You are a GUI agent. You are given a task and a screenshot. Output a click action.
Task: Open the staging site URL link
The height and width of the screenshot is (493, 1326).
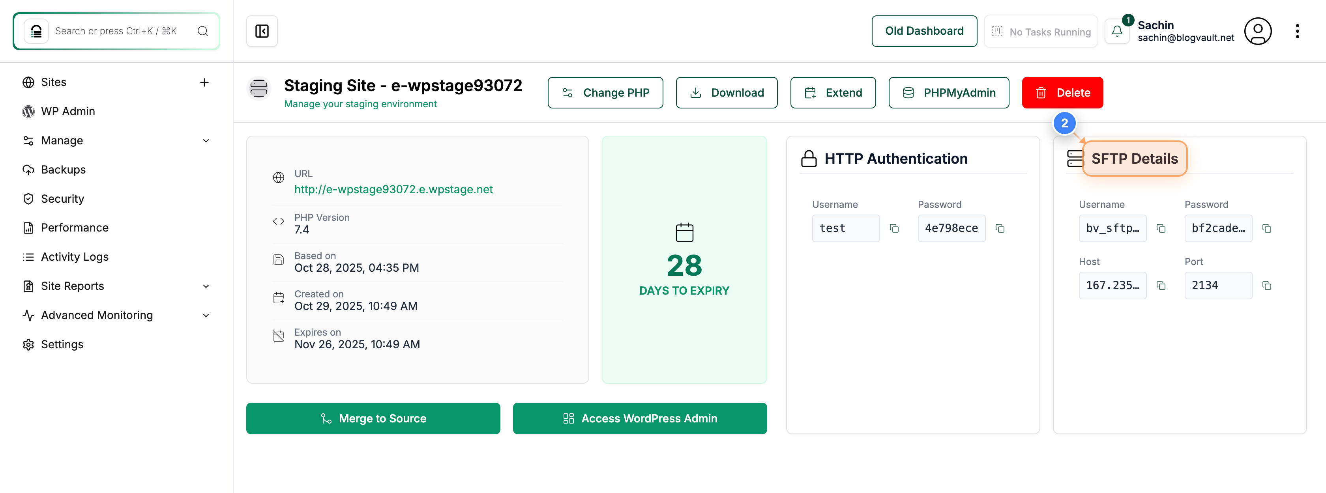[393, 189]
